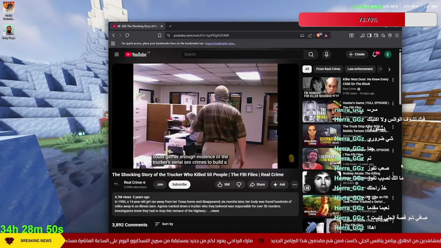The width and height of the screenshot is (441, 248).
Task: Close the Shocking Story YouTube tab
Action: (x=162, y=26)
